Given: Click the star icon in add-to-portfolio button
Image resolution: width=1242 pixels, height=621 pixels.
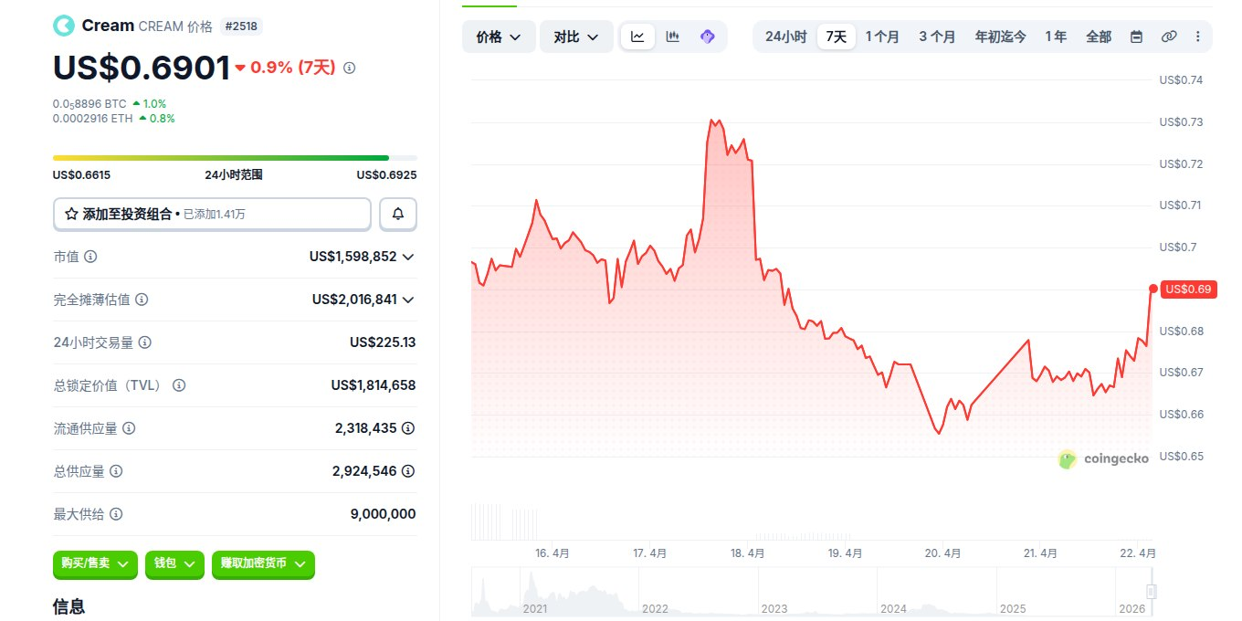Looking at the screenshot, I should (x=71, y=214).
